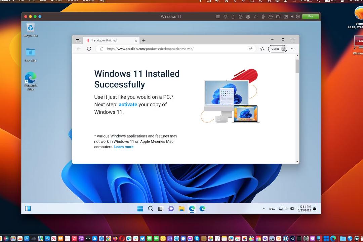Open Final Cut Pro from the Dock

[251, 239]
